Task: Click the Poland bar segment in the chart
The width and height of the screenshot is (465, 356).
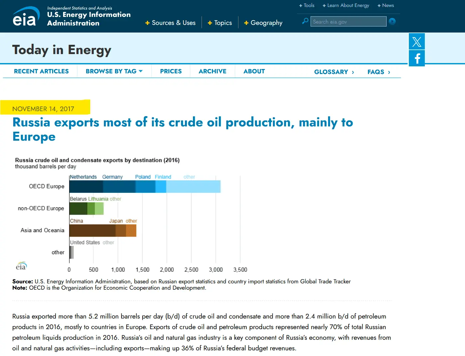Action: pos(145,186)
